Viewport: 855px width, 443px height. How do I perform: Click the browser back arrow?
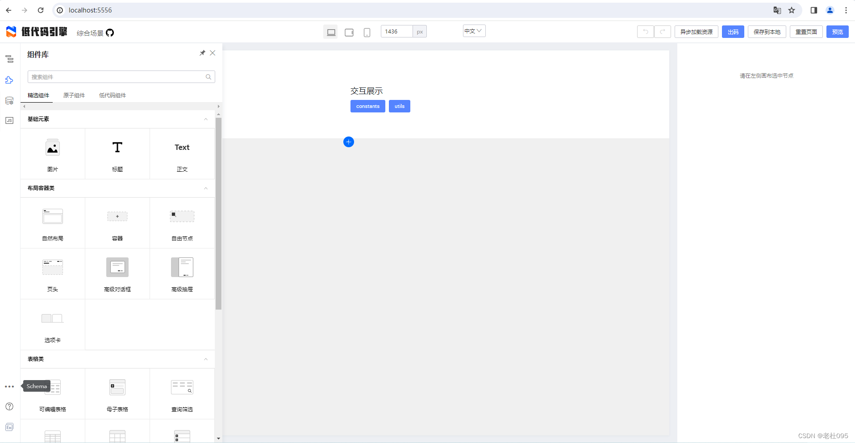8,10
